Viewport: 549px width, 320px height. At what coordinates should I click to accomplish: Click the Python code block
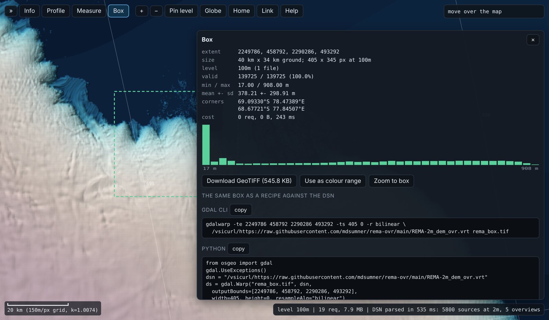(371, 278)
